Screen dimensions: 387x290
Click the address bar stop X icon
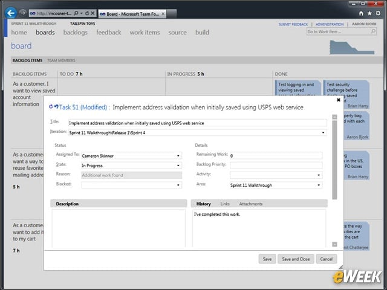click(93, 13)
